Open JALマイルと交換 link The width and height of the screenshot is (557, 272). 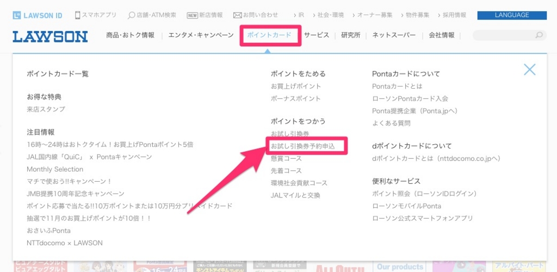[x=295, y=195]
